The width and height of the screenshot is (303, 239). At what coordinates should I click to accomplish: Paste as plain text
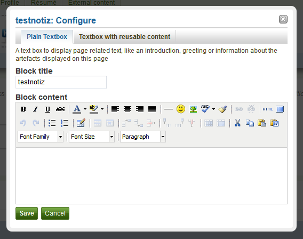[262, 123]
